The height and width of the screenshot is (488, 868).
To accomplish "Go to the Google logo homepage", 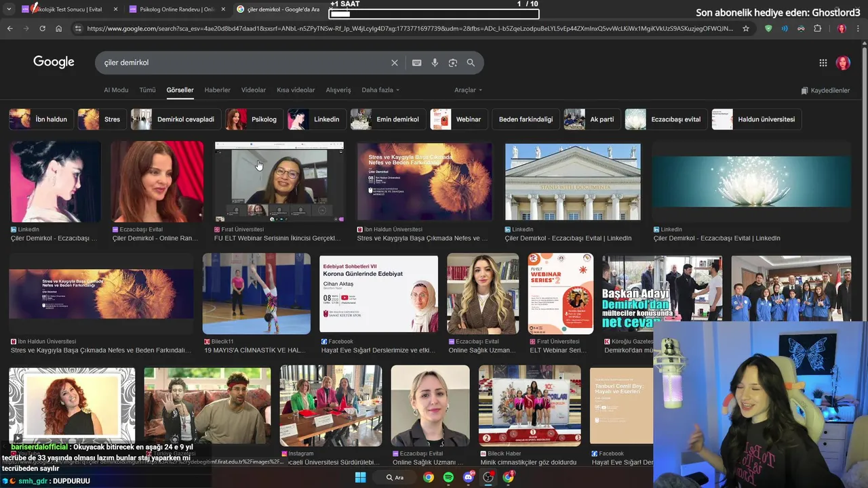I will (x=54, y=62).
